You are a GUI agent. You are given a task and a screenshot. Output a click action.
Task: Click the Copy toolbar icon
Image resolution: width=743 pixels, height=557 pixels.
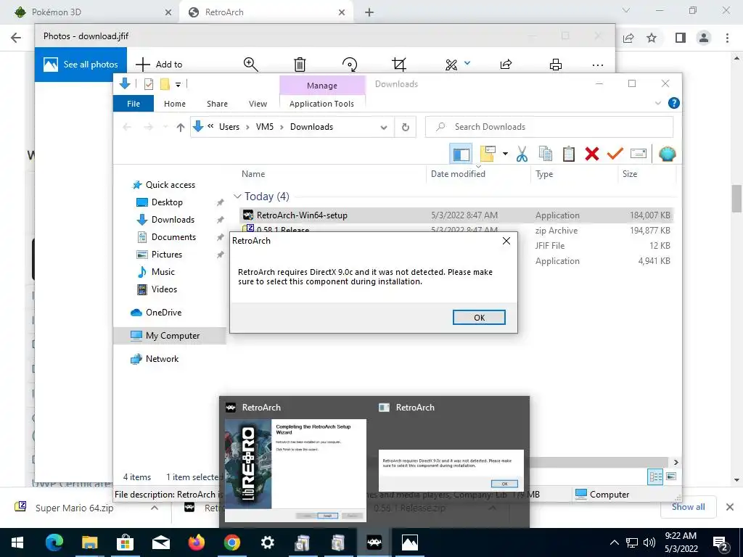pyautogui.click(x=546, y=154)
